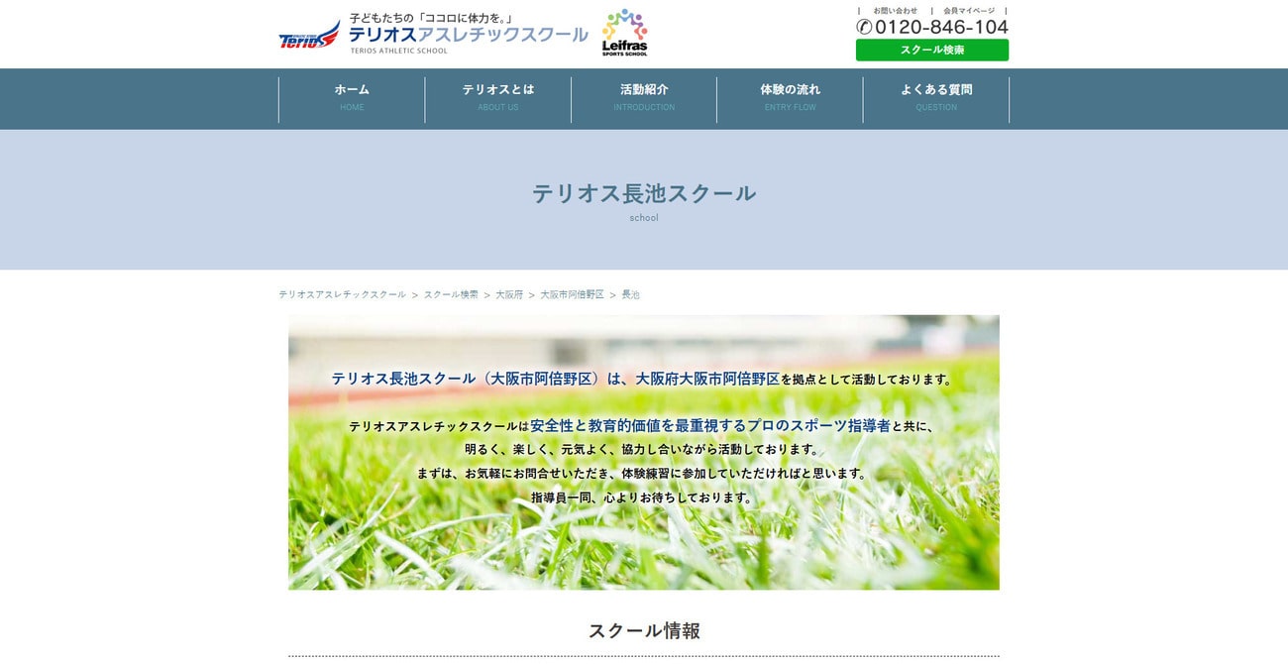Screen dimensions: 1288x664
Task: Open スクール検索 from the breadcrumb trail
Action: pos(451,294)
